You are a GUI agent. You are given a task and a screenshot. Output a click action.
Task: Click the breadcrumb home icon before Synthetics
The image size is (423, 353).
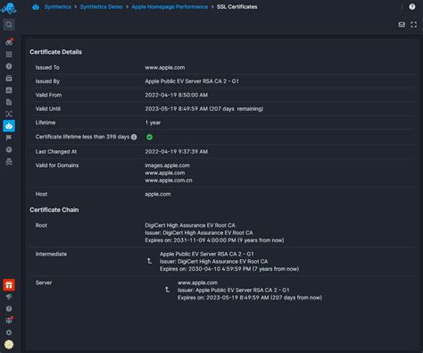[36, 7]
